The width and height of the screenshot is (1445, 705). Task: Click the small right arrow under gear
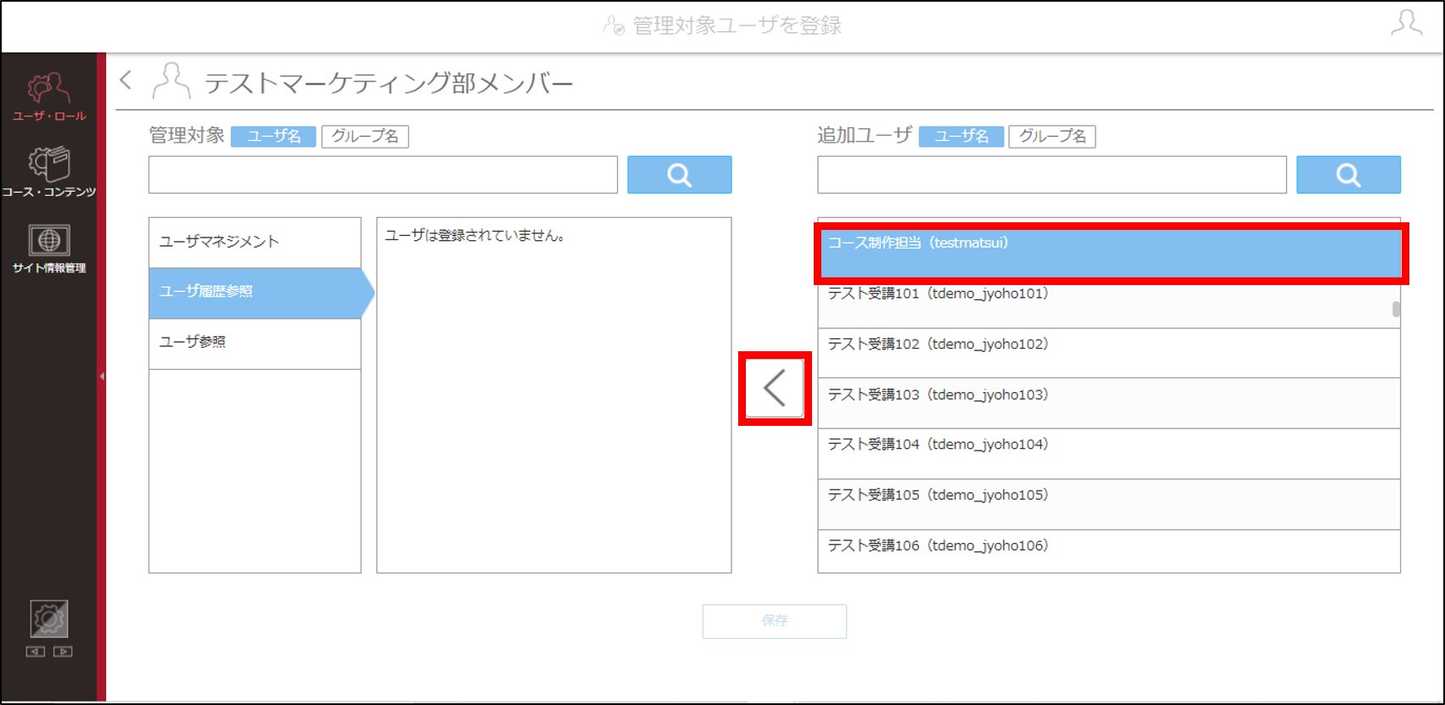[x=63, y=652]
